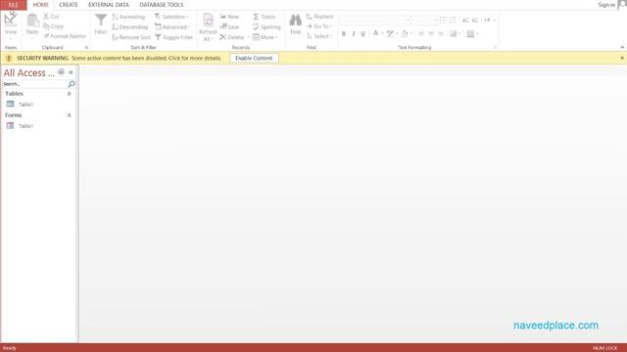The height and width of the screenshot is (352, 627).
Task: Collapse the navigation pane with shutter button
Action: [71, 72]
